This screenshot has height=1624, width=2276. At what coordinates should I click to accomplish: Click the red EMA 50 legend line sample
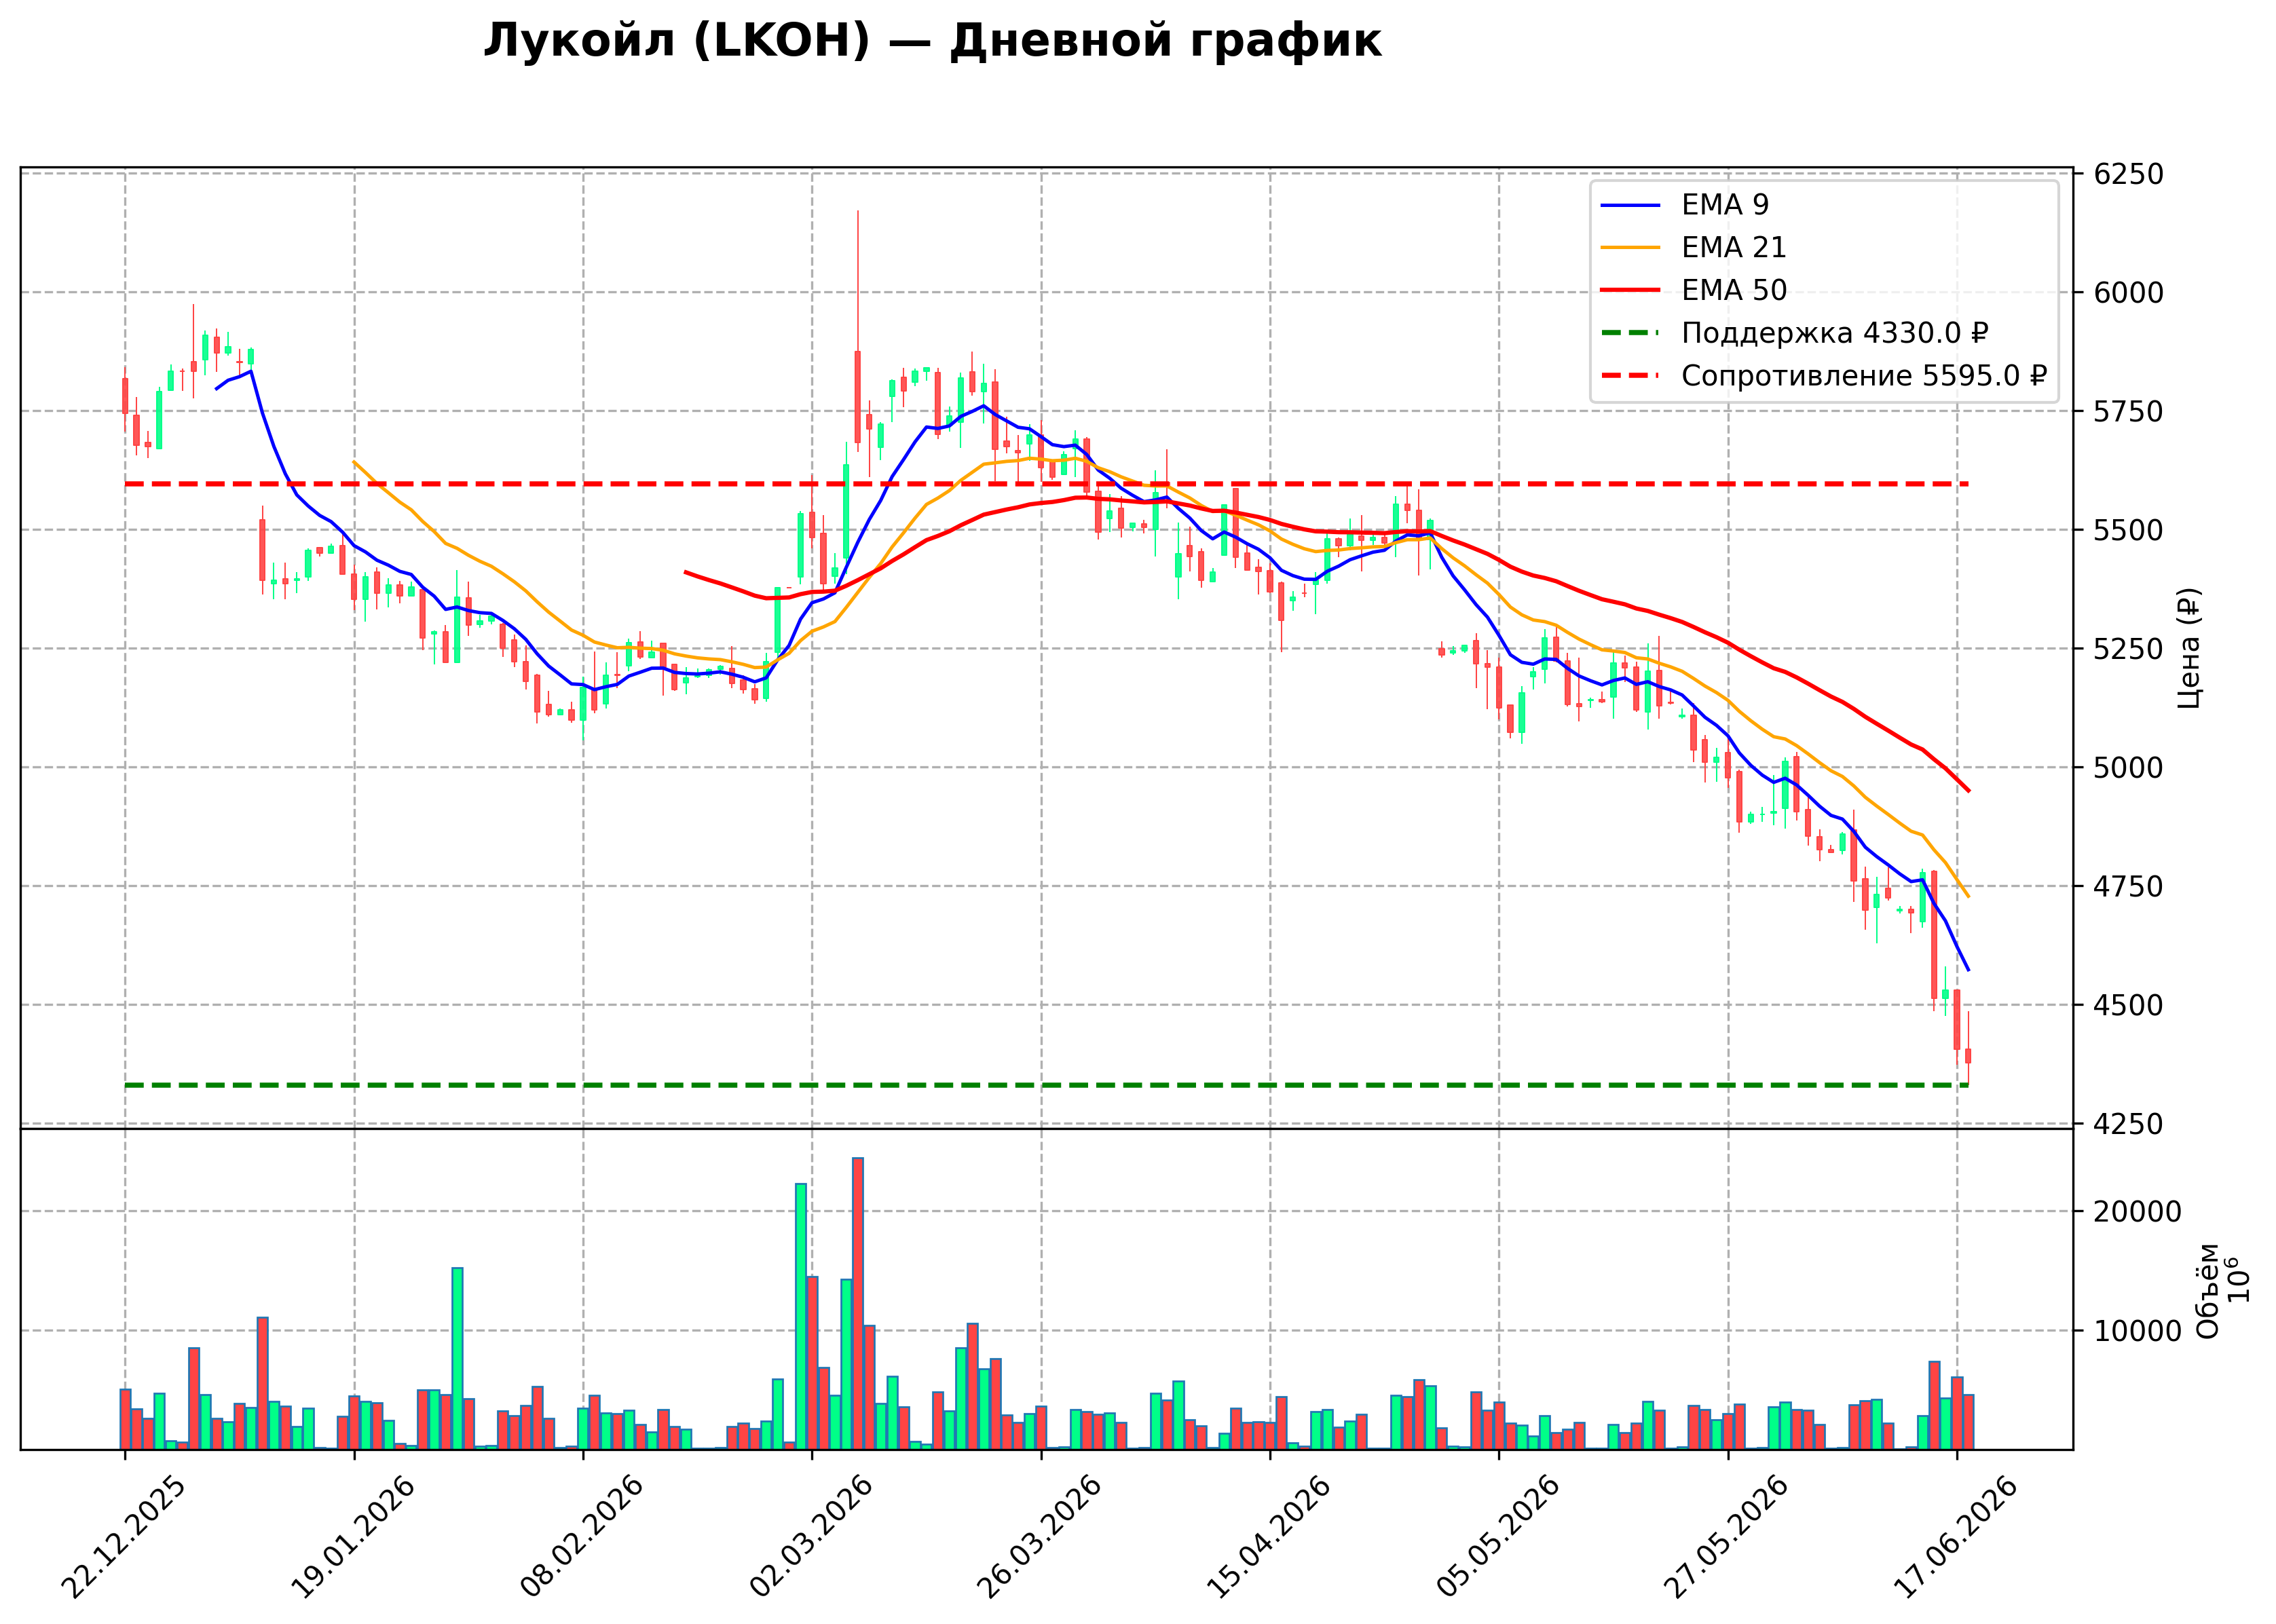pyautogui.click(x=1630, y=291)
